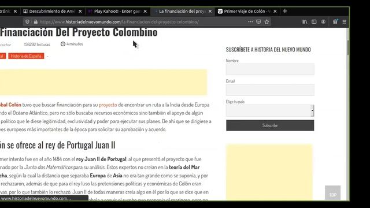Click the Nombre input field
This screenshot has height=208, width=370.
(x=270, y=69)
